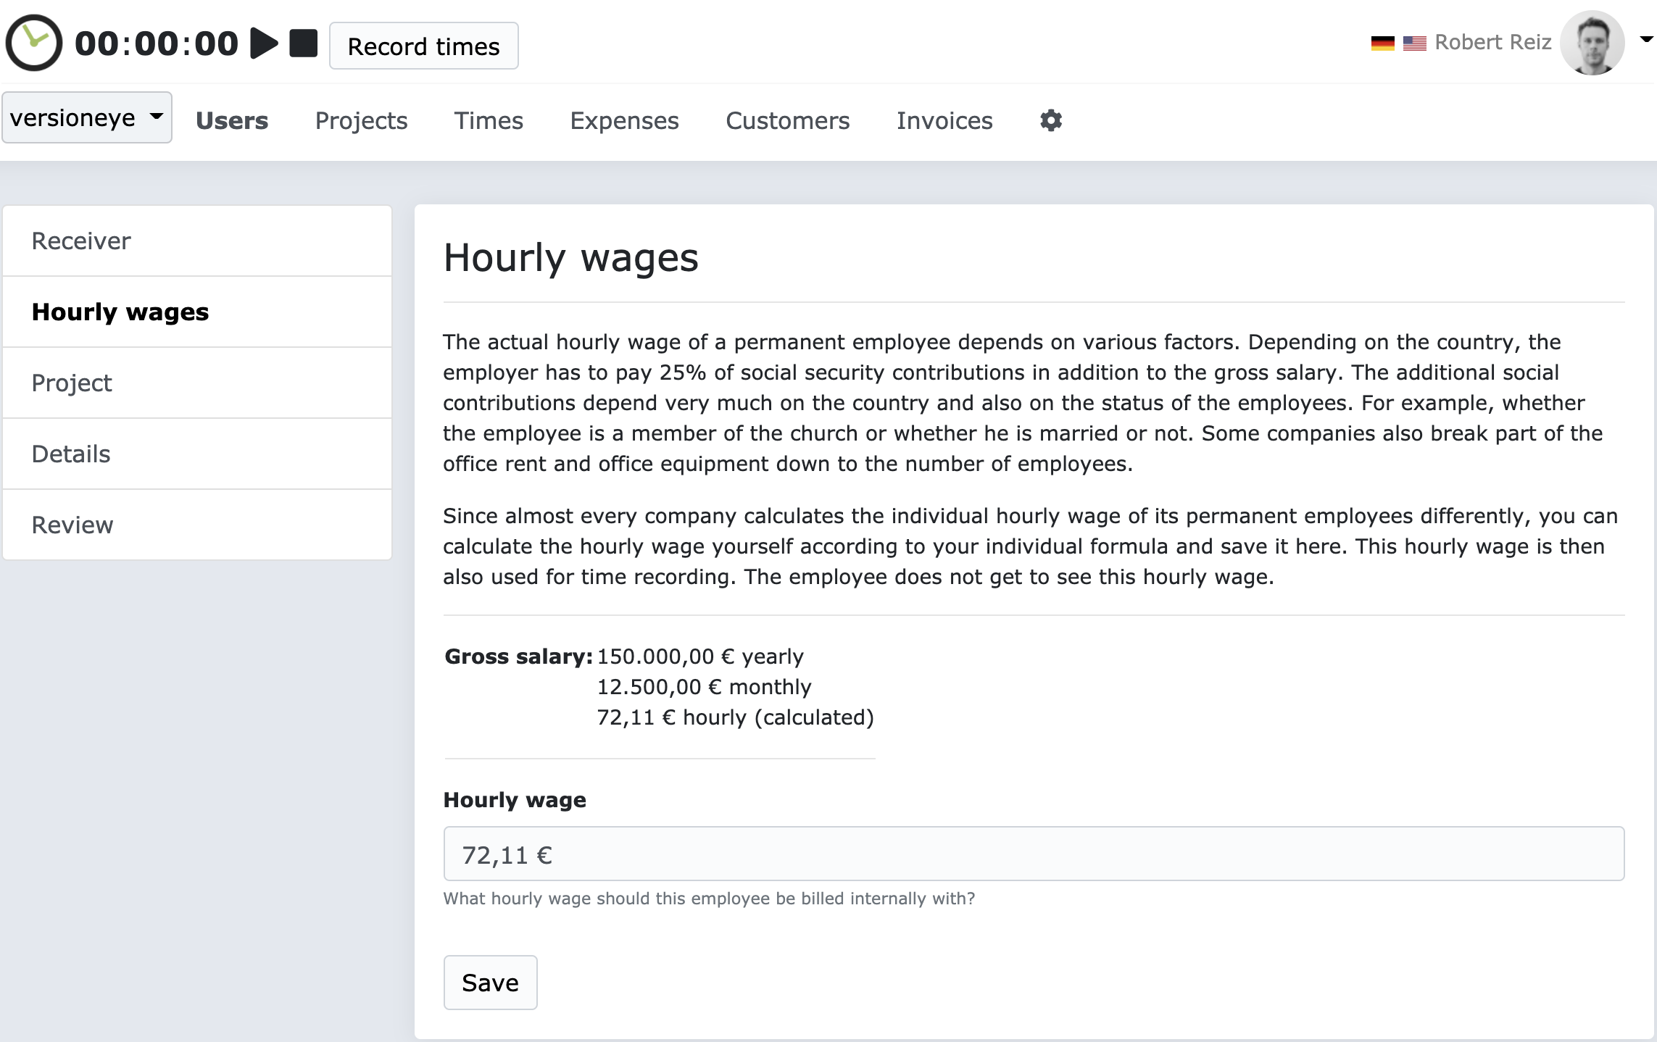Save the hourly wage settings
The width and height of the screenshot is (1657, 1042).
490,982
